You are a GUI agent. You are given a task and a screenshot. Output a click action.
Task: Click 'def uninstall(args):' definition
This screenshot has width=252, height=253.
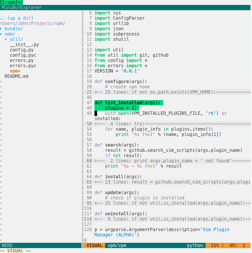point(121,214)
